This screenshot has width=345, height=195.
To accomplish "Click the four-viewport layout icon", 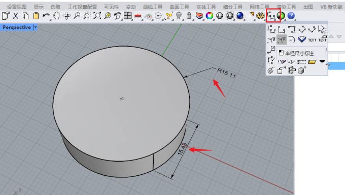I will click(128, 15).
